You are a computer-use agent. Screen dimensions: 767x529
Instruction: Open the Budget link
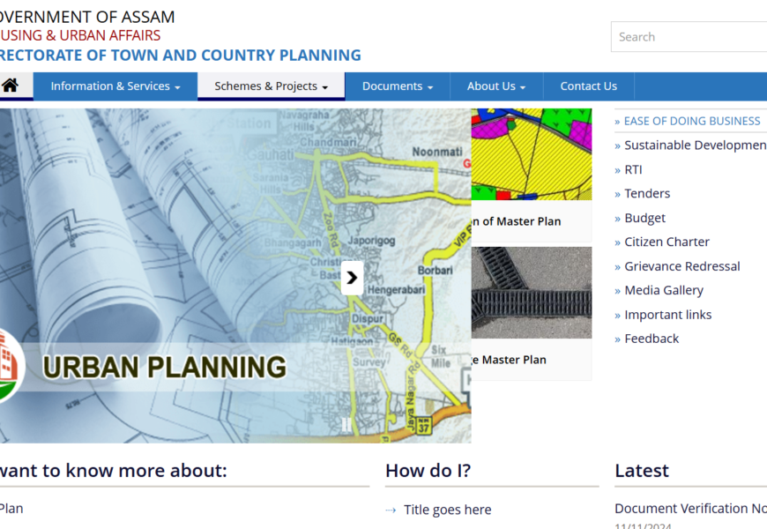(x=644, y=218)
